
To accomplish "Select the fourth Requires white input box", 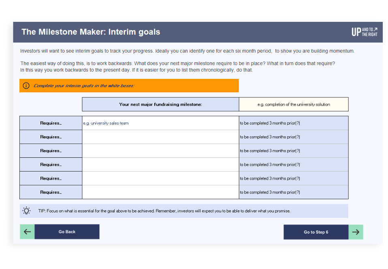I will point(160,164).
